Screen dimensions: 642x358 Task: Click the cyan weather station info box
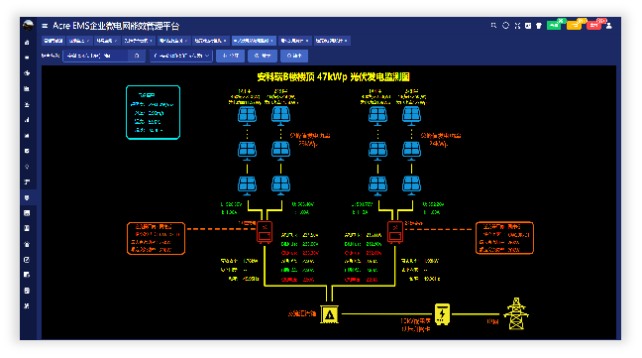pyautogui.click(x=154, y=112)
